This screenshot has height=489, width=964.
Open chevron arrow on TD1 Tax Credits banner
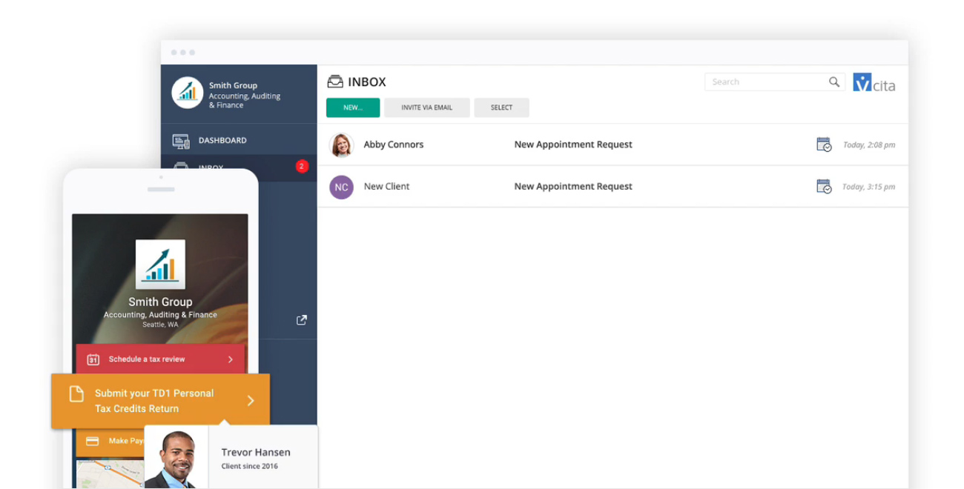[x=251, y=401]
